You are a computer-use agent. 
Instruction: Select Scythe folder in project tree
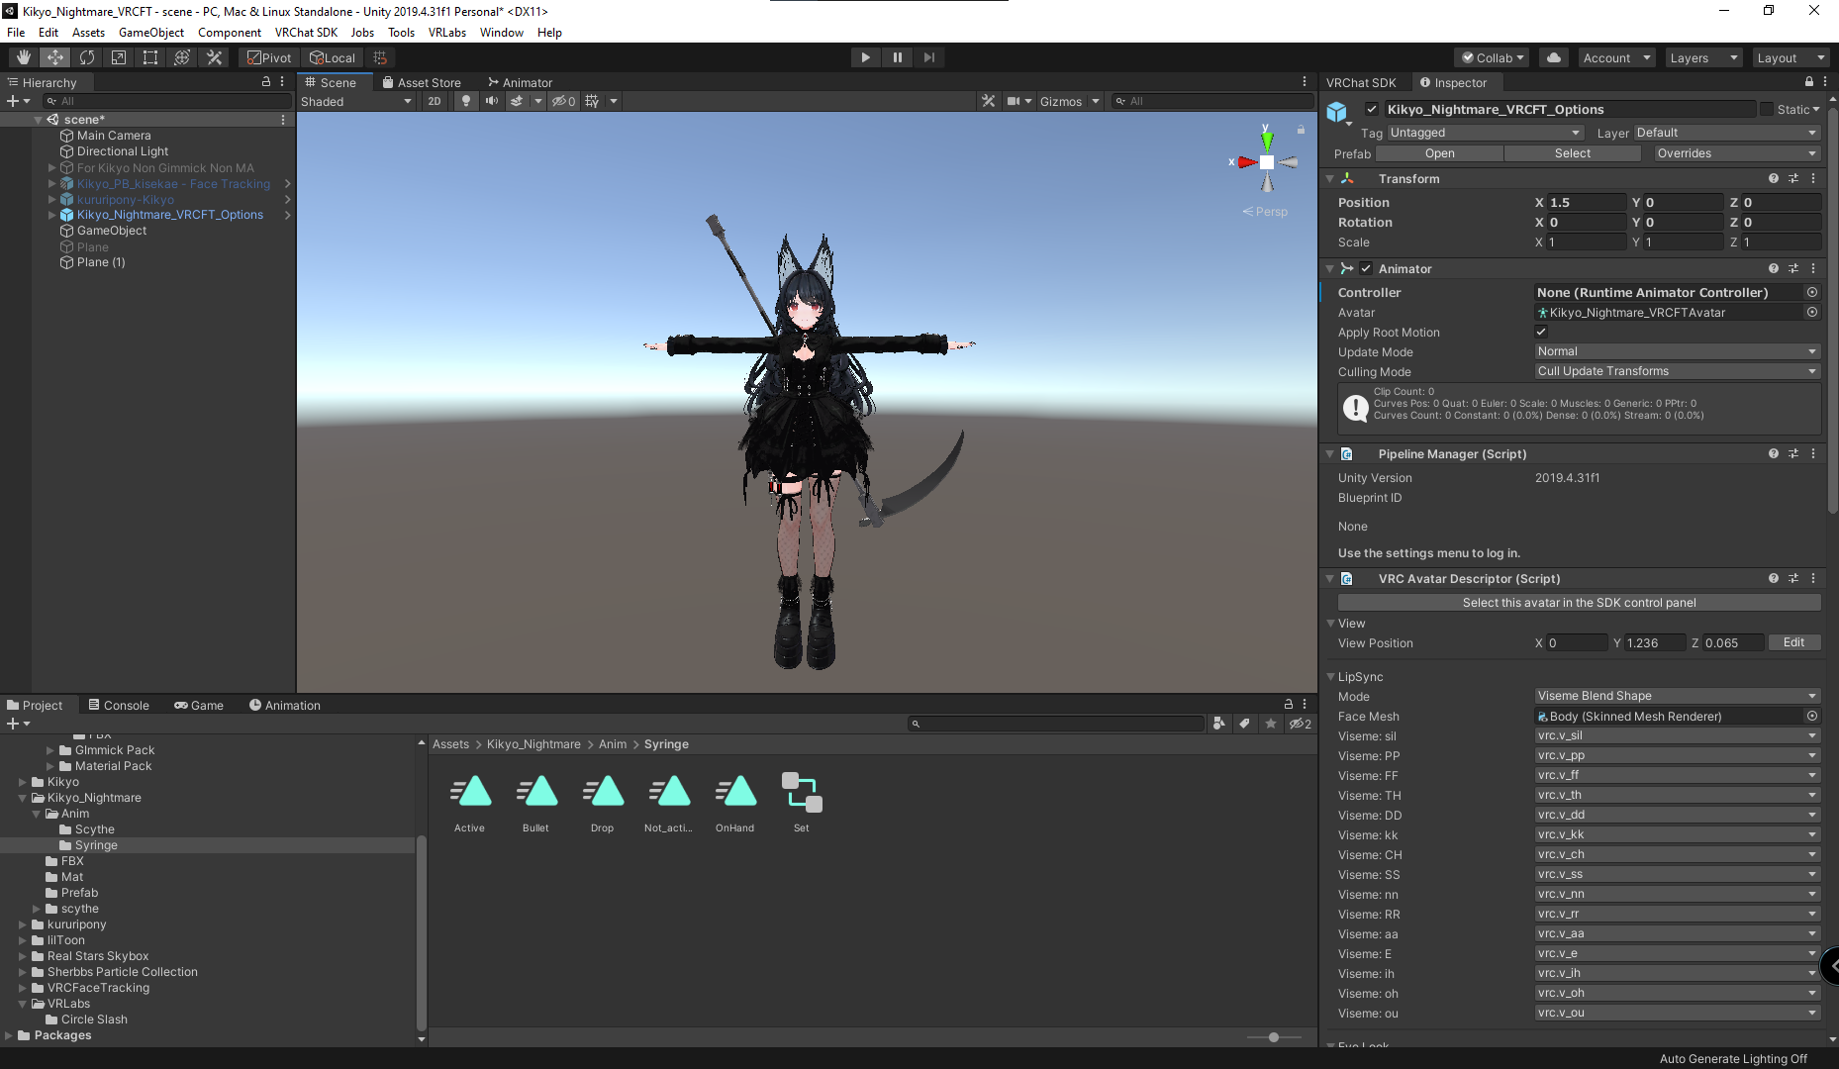click(87, 829)
